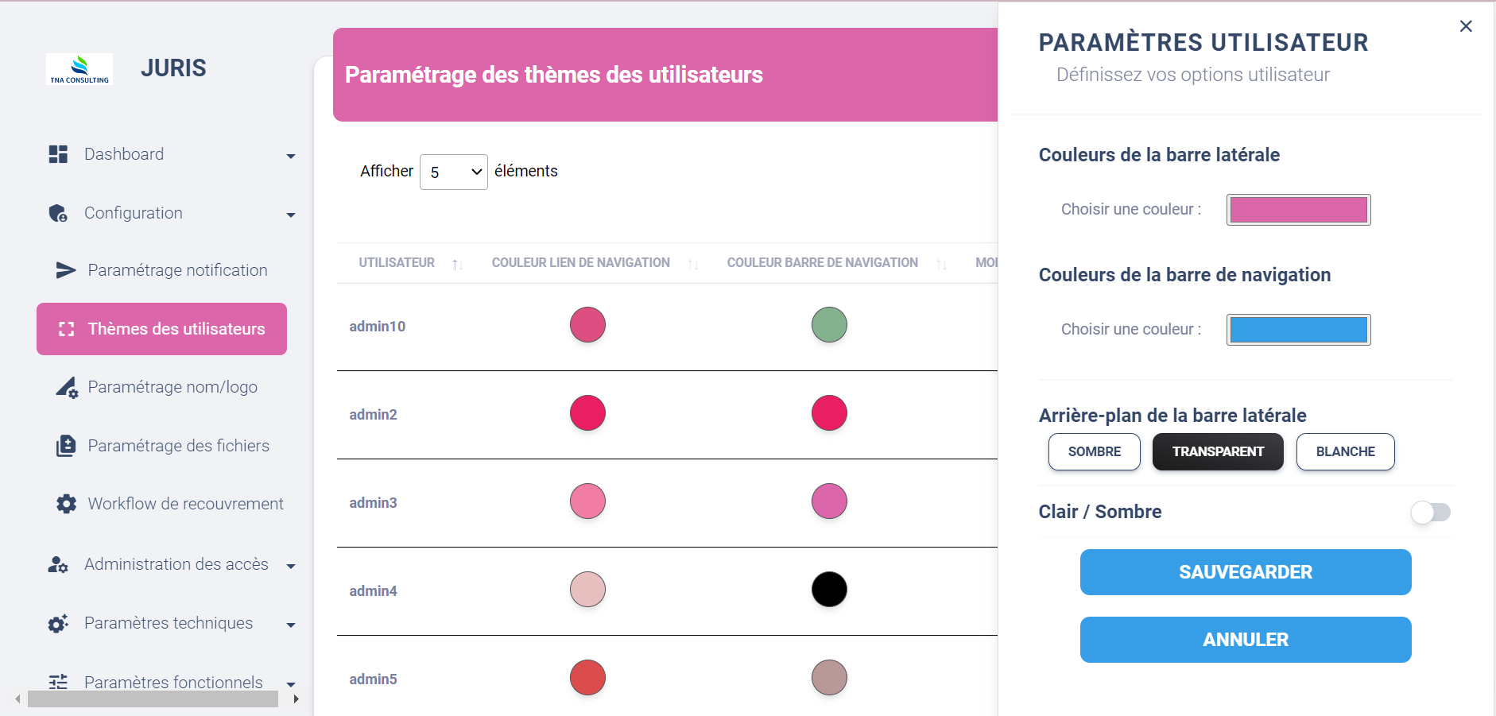Screen dimensions: 1496x716
Task: Click the Administration des accès user icon
Action: tap(58, 564)
